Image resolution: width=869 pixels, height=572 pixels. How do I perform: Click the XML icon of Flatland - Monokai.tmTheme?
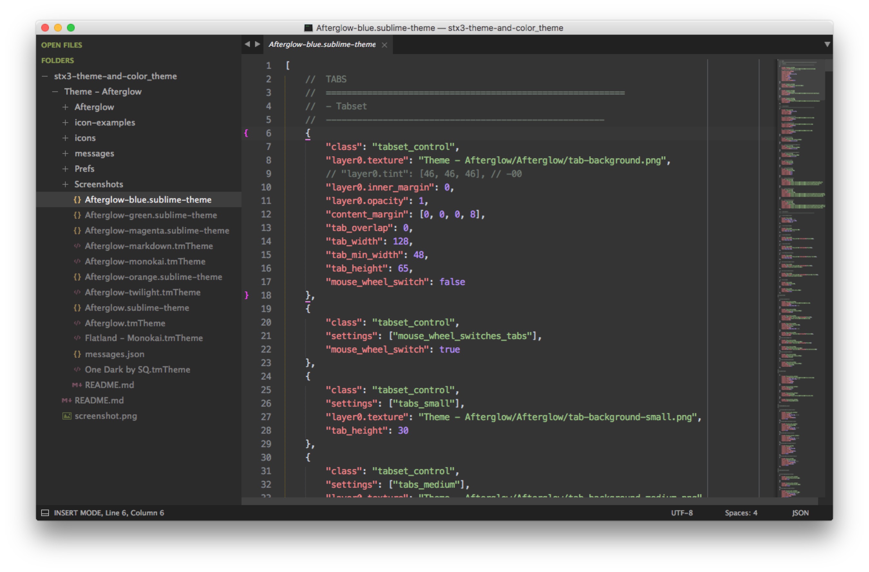click(x=77, y=338)
